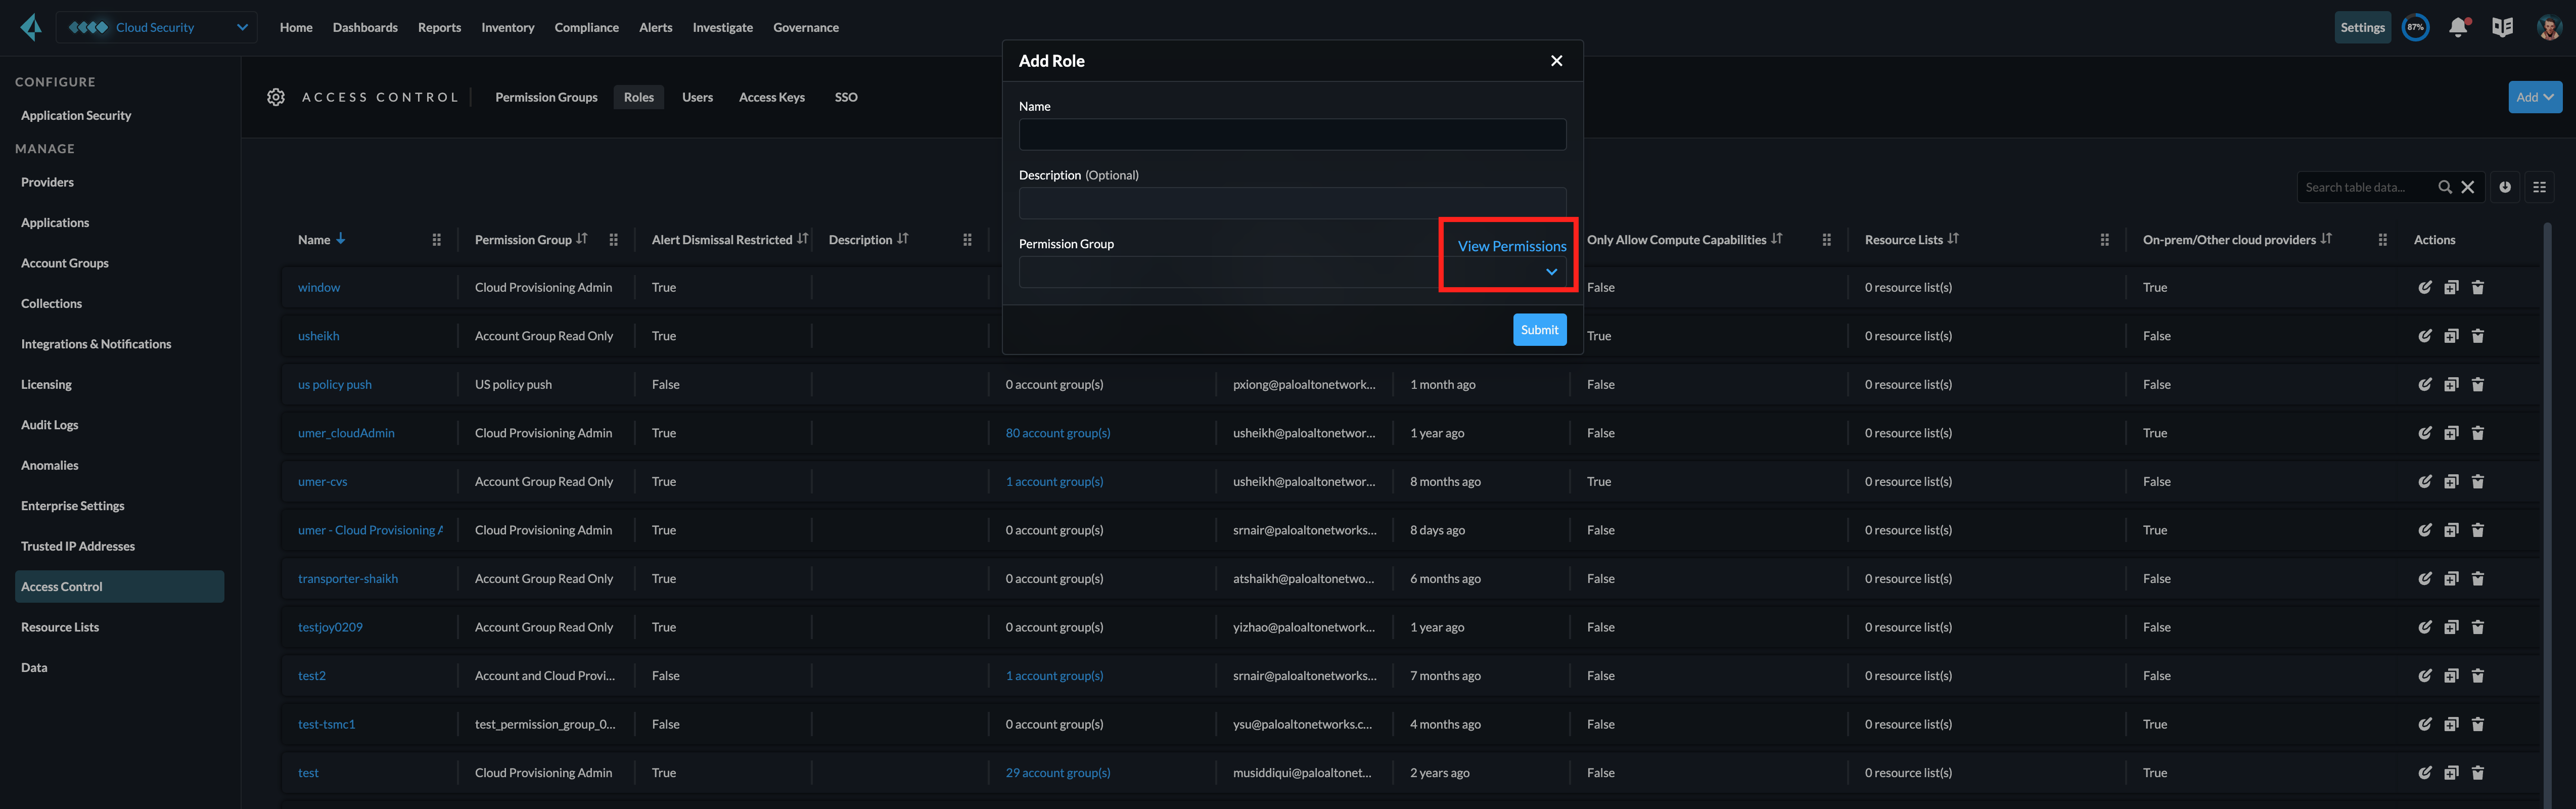Click the download table data icon

pyautogui.click(x=2504, y=187)
